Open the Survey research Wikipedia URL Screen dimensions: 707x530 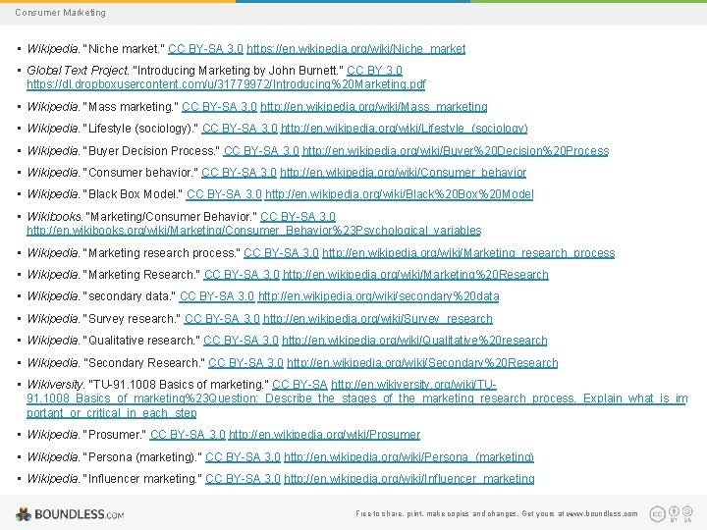pos(378,319)
